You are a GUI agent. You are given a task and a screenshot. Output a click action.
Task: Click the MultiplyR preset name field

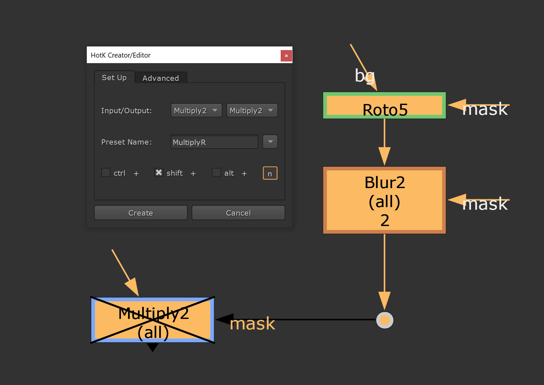click(x=214, y=142)
